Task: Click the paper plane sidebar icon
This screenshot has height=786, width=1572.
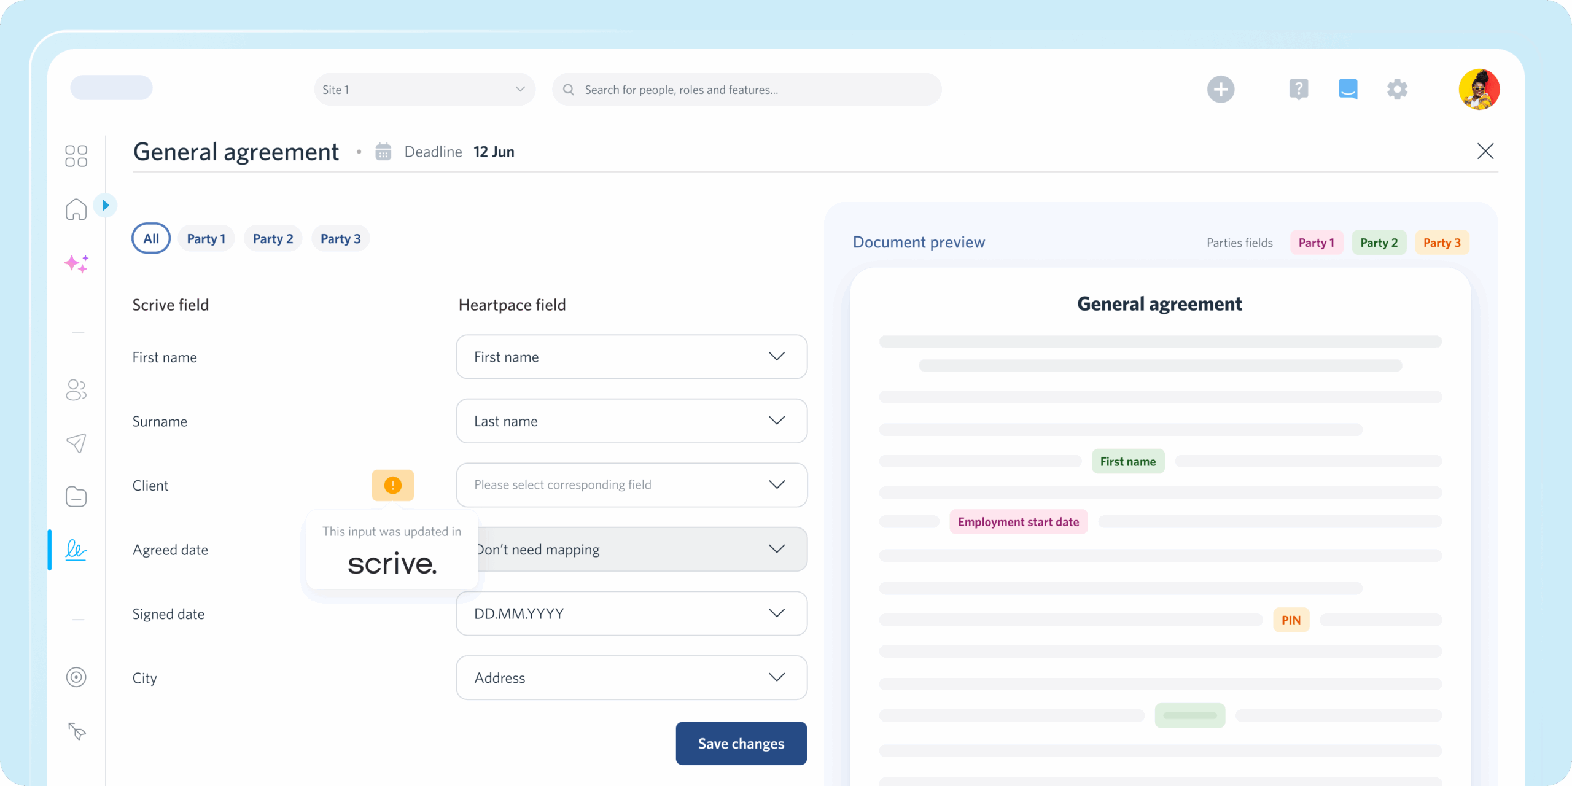Action: tap(76, 443)
